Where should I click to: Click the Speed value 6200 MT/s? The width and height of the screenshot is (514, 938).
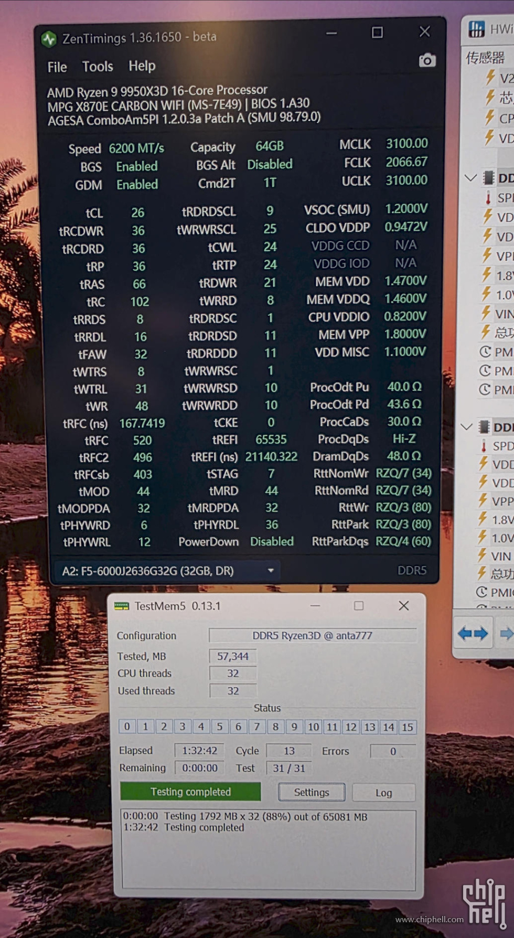[x=136, y=148]
